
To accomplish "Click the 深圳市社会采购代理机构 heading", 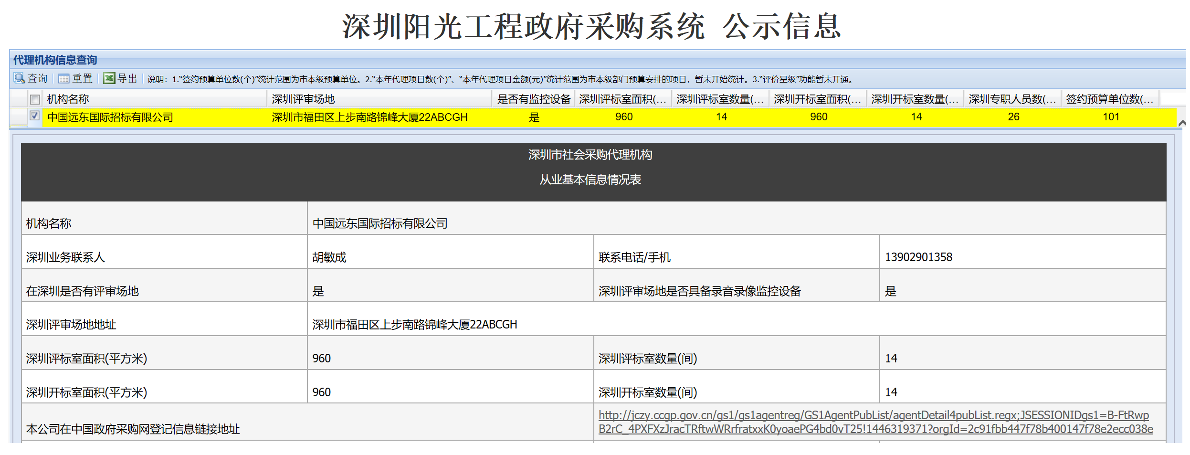I will [590, 155].
